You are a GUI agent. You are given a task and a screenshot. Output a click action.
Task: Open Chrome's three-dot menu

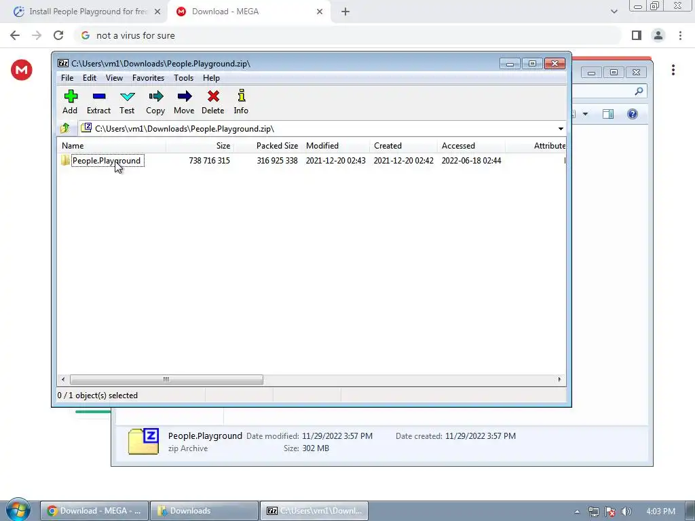(680, 35)
